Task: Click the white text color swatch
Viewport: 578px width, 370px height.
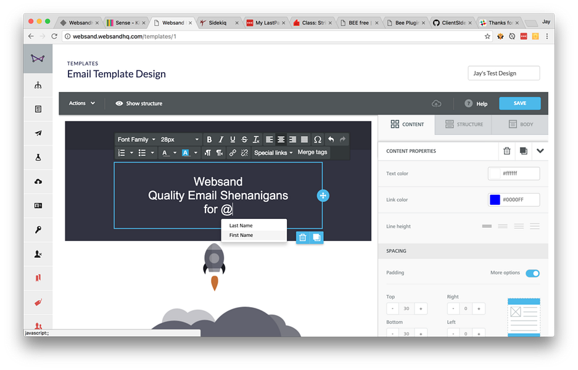Action: (495, 173)
